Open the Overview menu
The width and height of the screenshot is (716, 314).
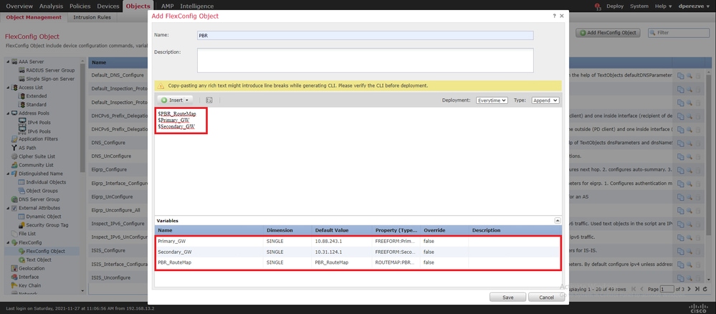click(x=19, y=6)
